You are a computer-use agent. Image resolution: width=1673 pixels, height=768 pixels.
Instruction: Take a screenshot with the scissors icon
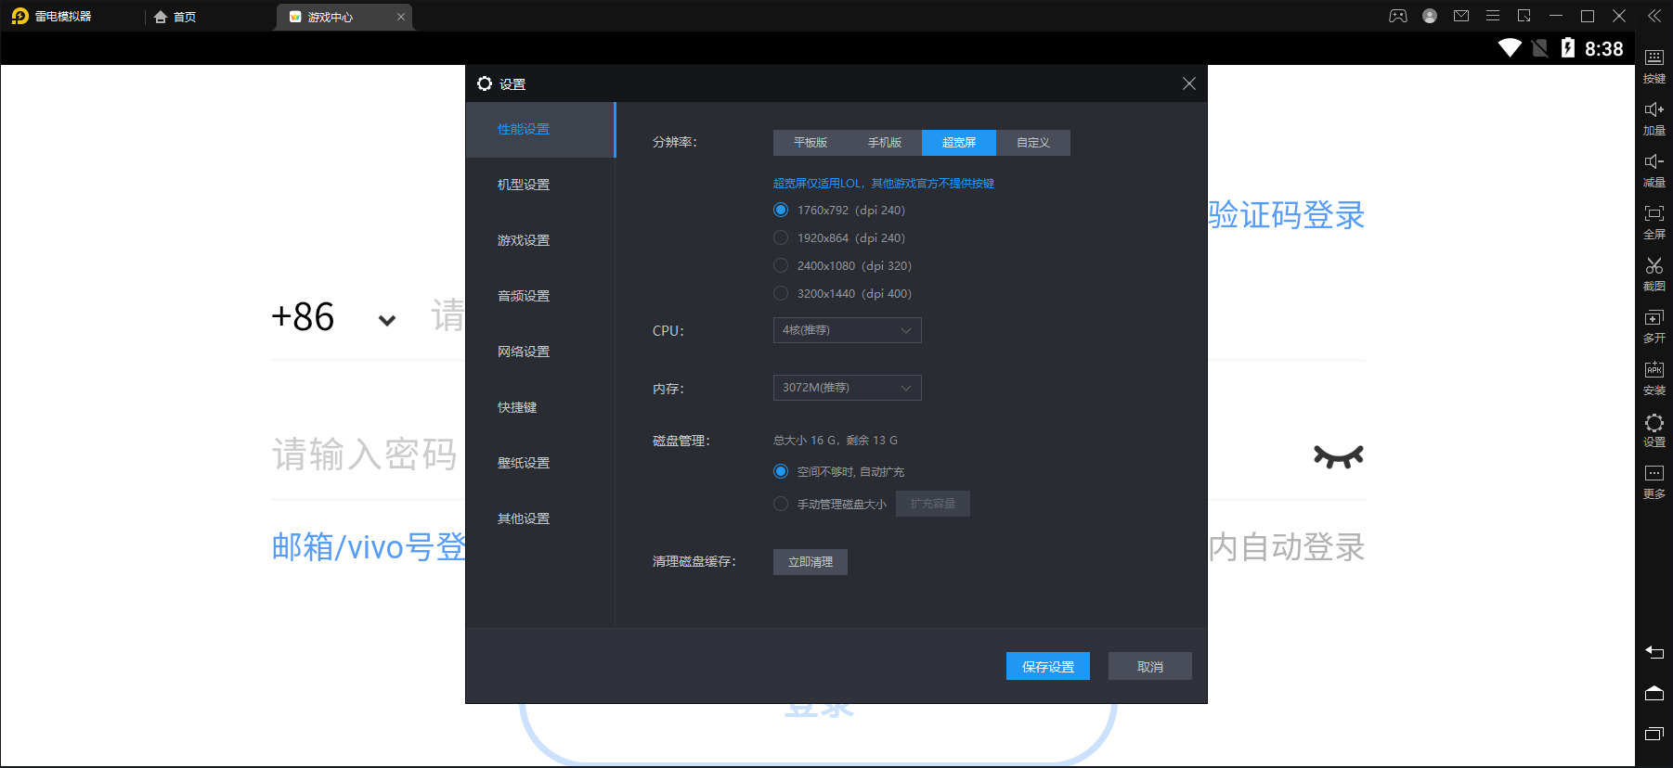[x=1654, y=272]
